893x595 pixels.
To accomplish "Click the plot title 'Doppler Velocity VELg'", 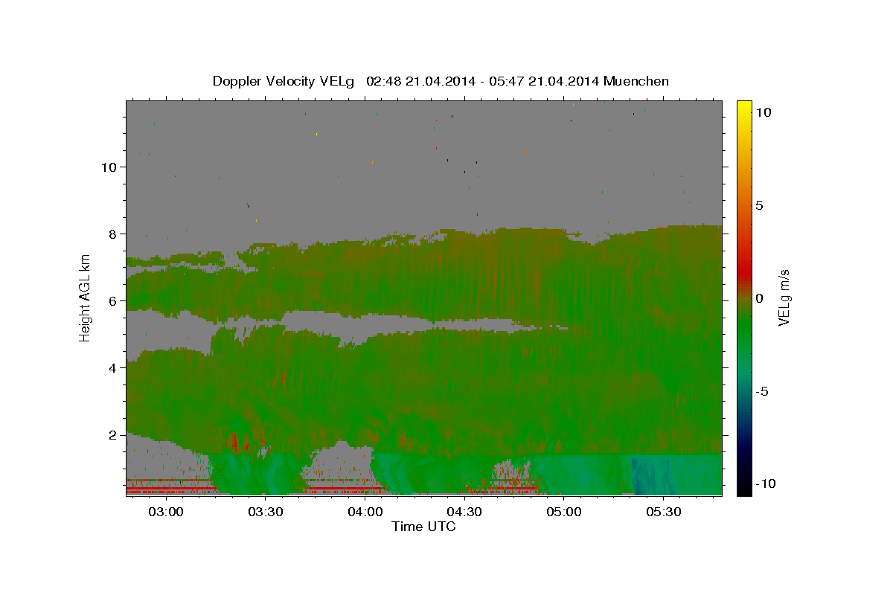I will click(284, 81).
